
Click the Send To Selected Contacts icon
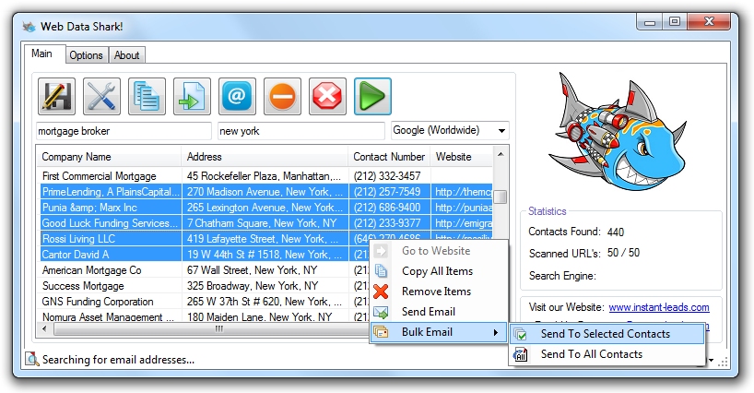(520, 334)
